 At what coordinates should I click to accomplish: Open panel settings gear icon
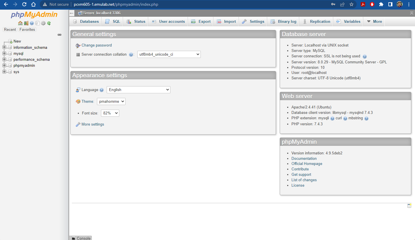point(43,23)
